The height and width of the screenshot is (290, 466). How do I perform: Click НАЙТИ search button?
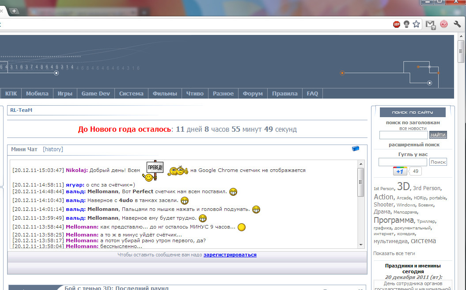(438, 135)
